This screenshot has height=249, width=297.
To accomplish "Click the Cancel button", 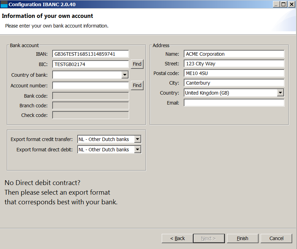I will point(276,238).
